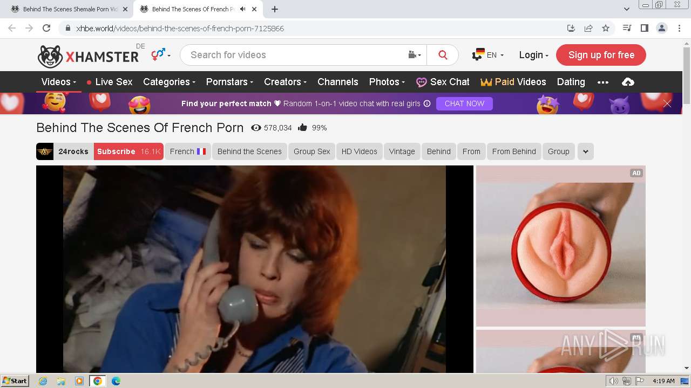Open the Photos menu dropdown

[x=387, y=82]
